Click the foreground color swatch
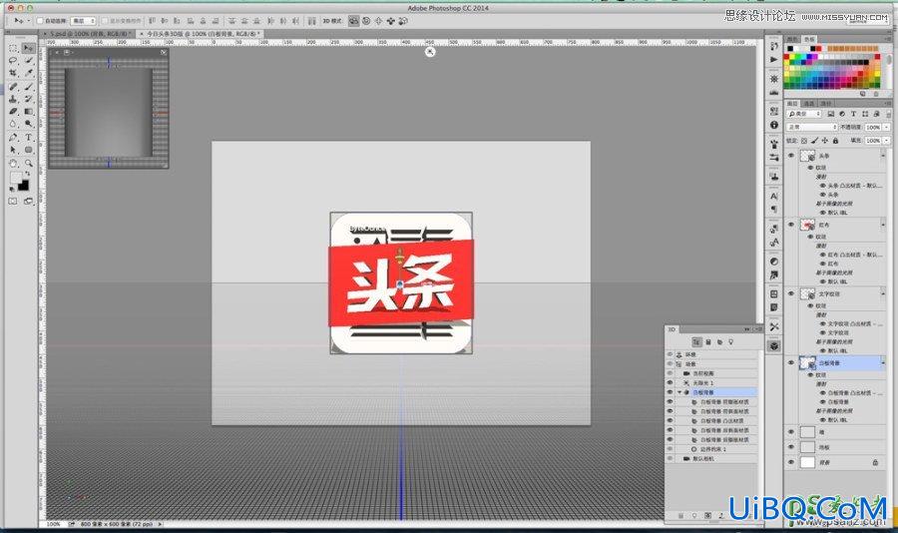898x533 pixels. 15,178
